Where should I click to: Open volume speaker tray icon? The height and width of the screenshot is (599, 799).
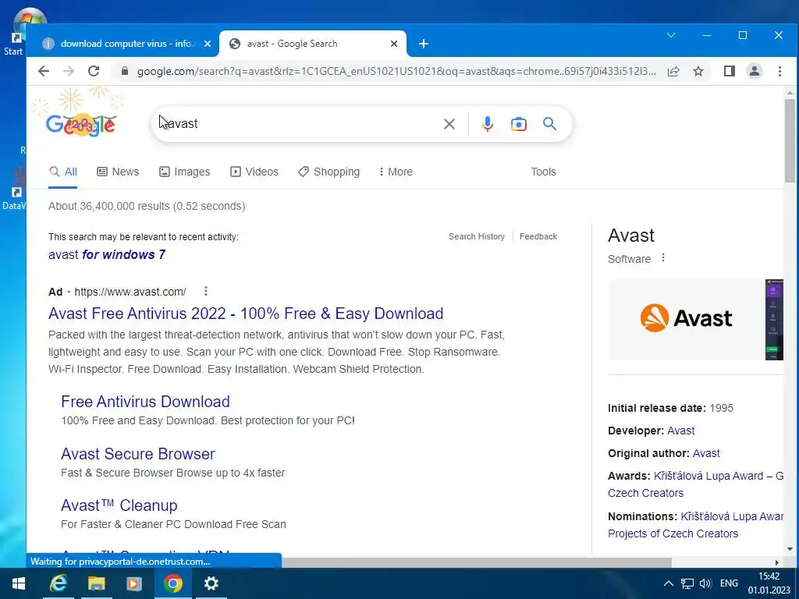pos(705,583)
